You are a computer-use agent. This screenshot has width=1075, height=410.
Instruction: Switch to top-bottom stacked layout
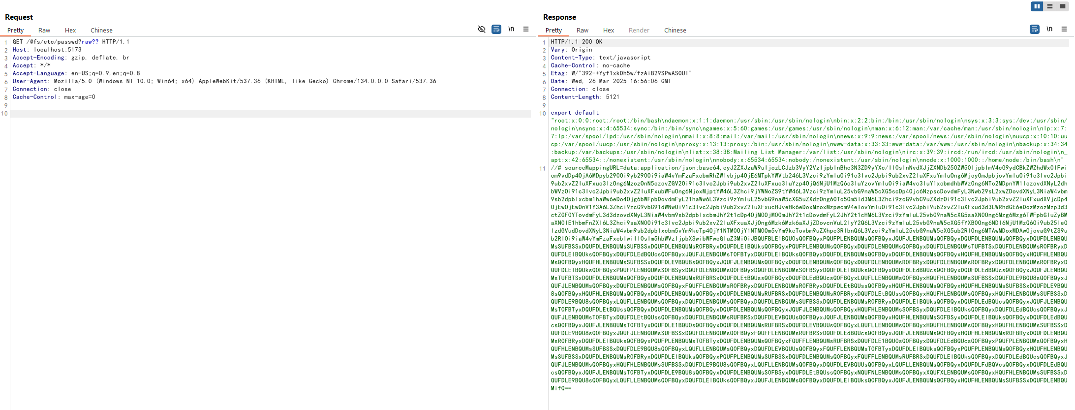pos(1050,6)
